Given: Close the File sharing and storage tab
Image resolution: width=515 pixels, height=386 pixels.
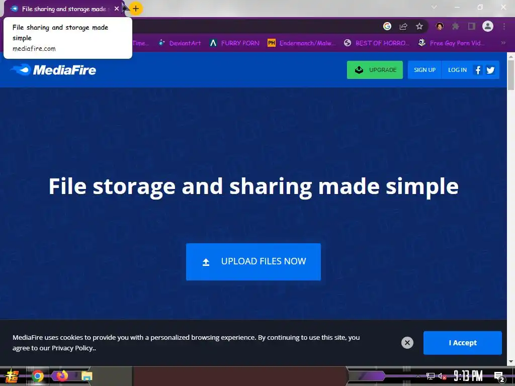Looking at the screenshot, I should click(x=117, y=9).
